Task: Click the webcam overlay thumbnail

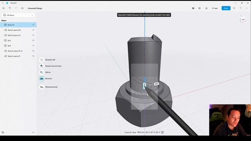Action: pos(230,120)
